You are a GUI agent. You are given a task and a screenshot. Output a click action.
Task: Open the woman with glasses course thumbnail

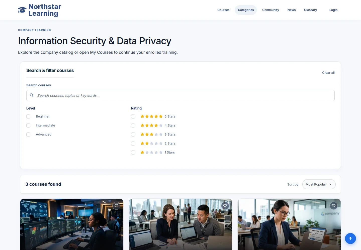point(289,224)
